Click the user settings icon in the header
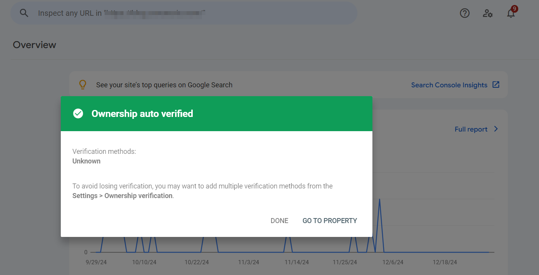 click(487, 13)
